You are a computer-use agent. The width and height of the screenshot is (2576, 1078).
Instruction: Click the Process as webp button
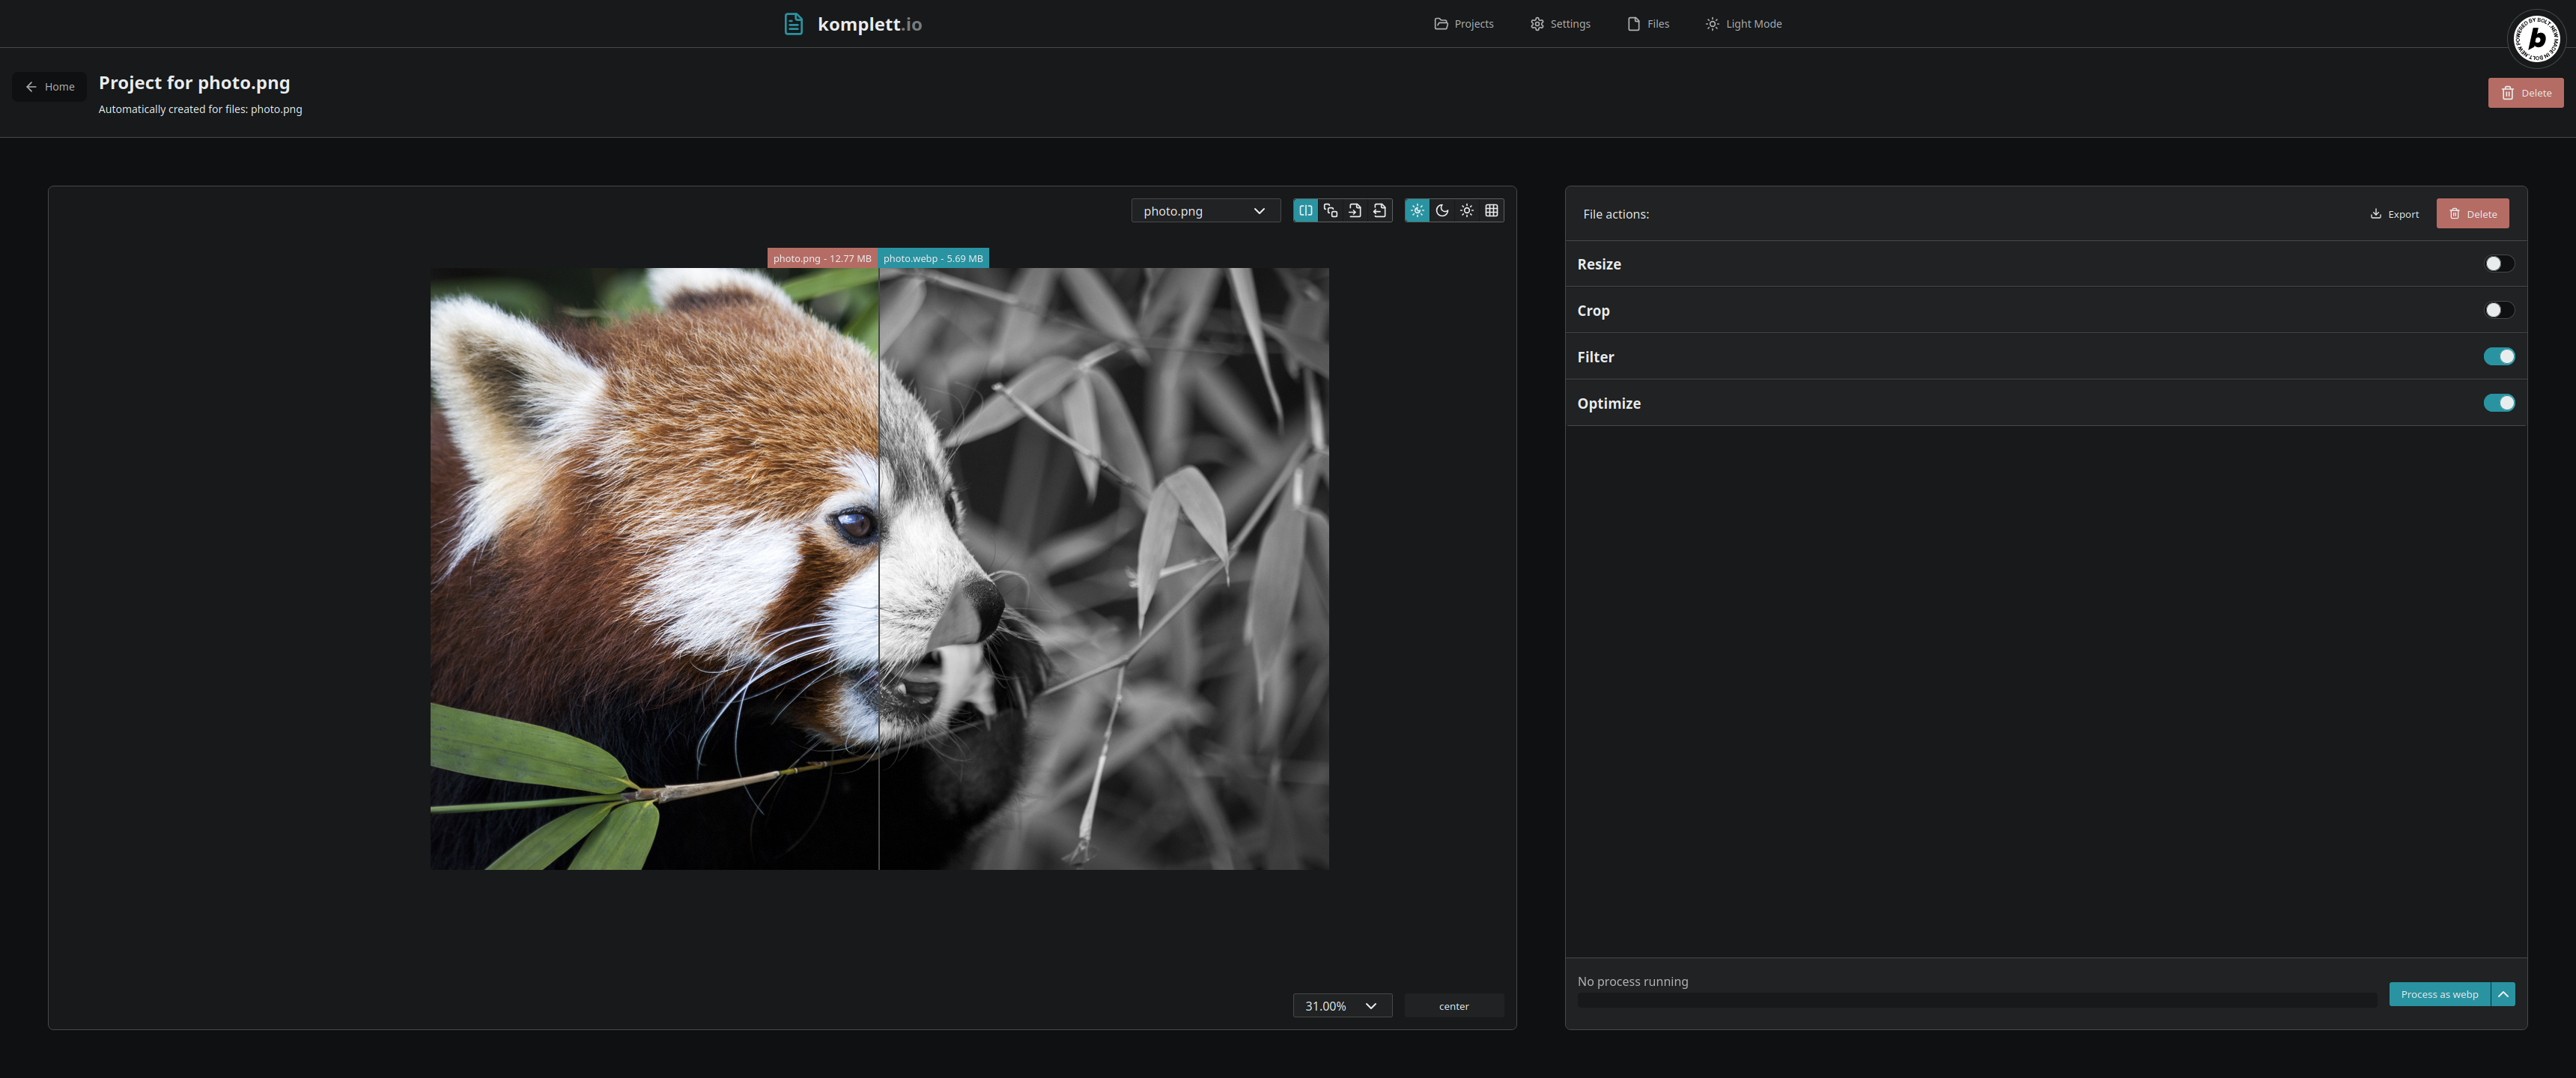click(2438, 994)
